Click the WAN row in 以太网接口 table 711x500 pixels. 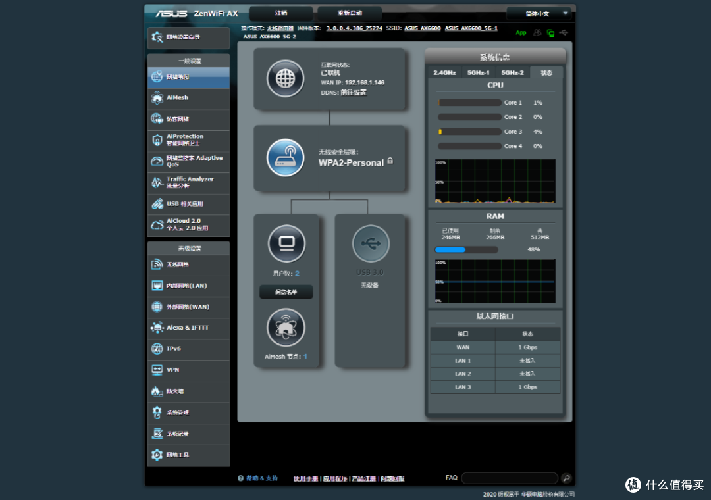[x=495, y=347]
